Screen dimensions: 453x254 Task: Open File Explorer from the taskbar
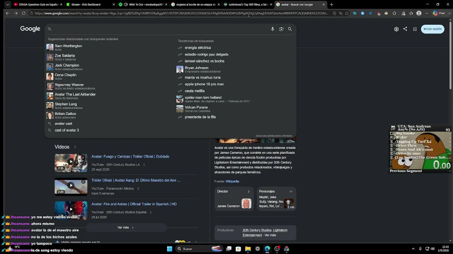[248, 249]
